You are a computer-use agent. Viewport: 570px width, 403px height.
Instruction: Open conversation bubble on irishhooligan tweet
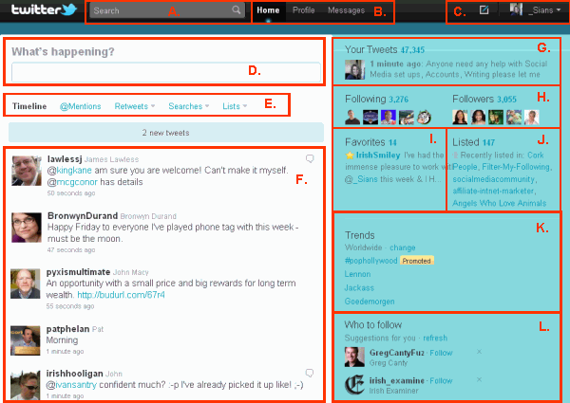pyautogui.click(x=310, y=373)
